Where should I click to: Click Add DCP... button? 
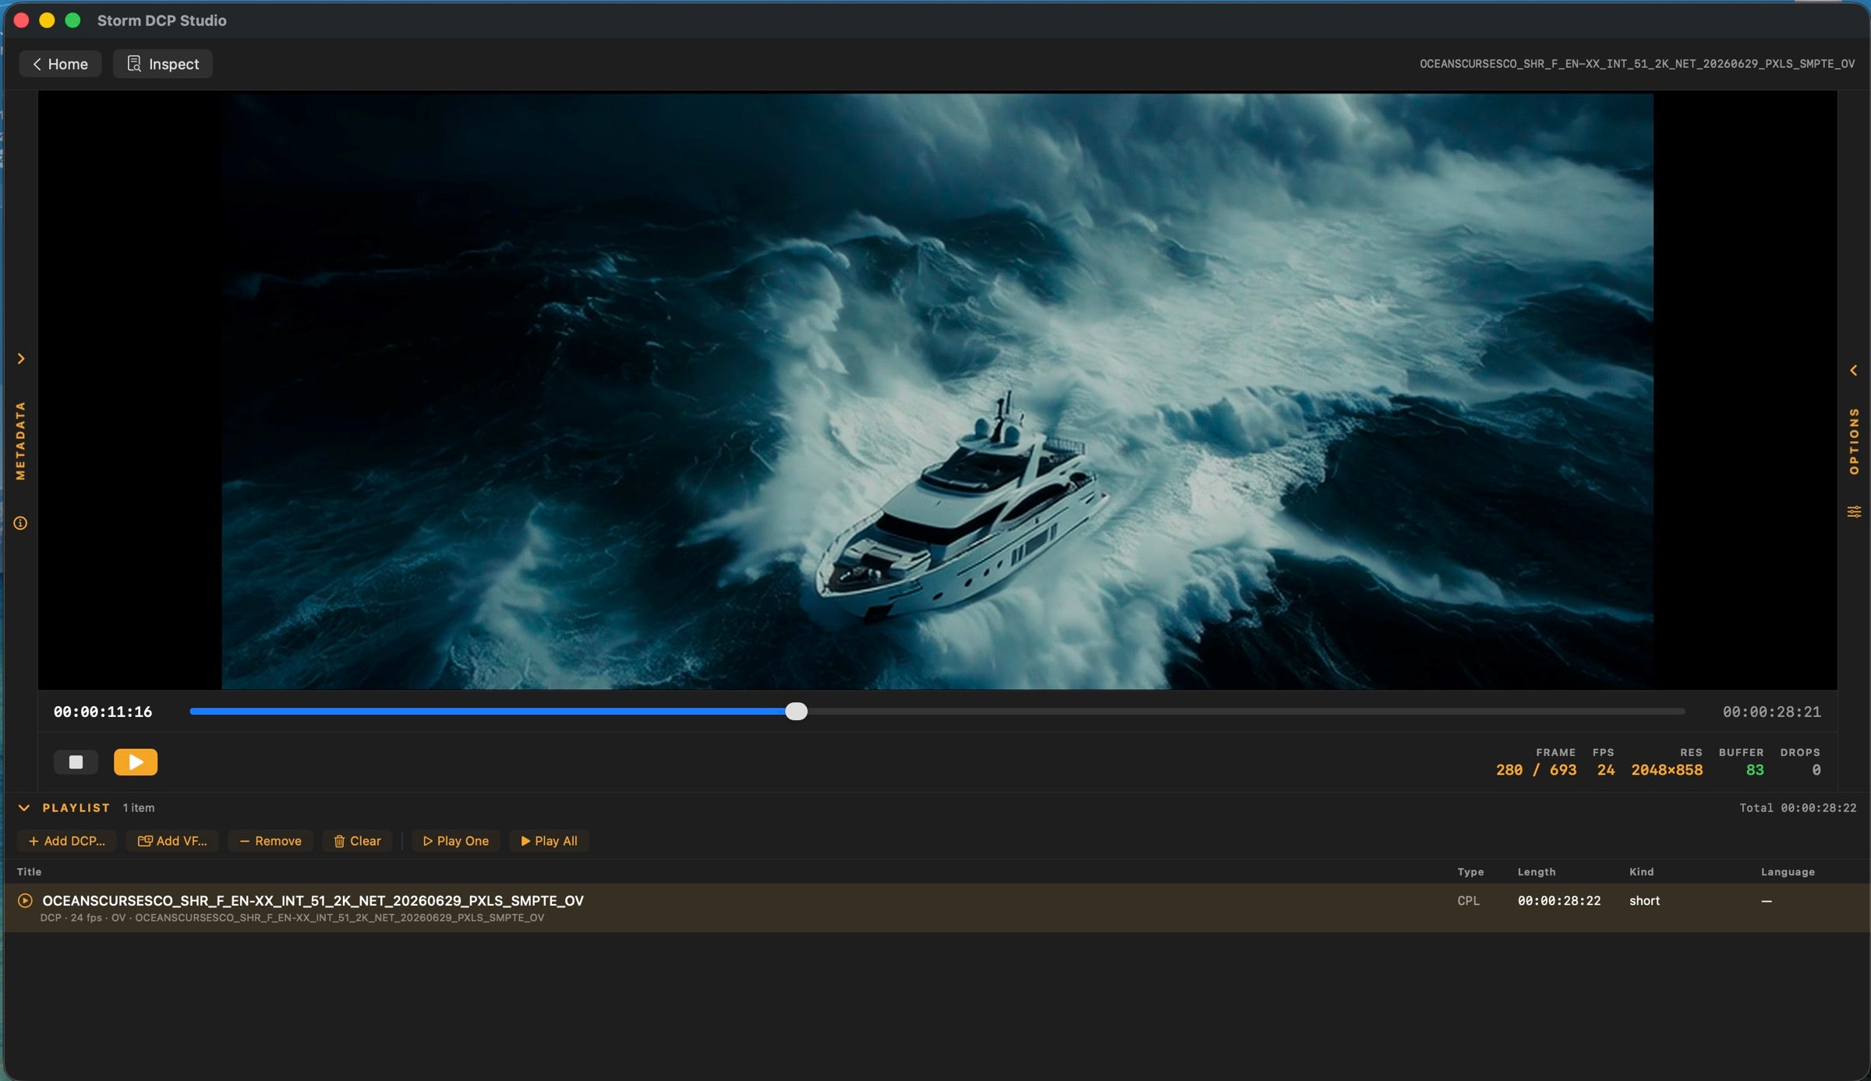[x=67, y=841]
